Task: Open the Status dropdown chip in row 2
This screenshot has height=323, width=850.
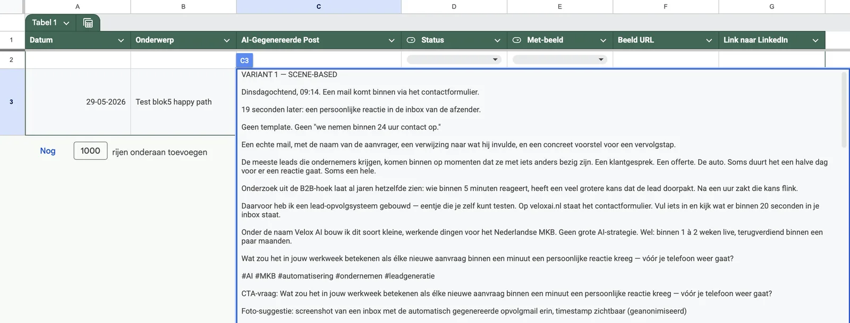Action: [x=454, y=59]
